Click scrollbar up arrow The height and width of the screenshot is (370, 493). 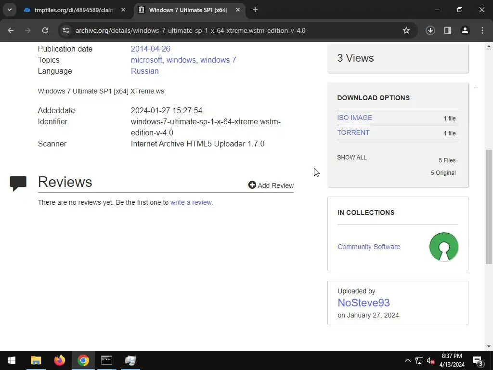489,46
